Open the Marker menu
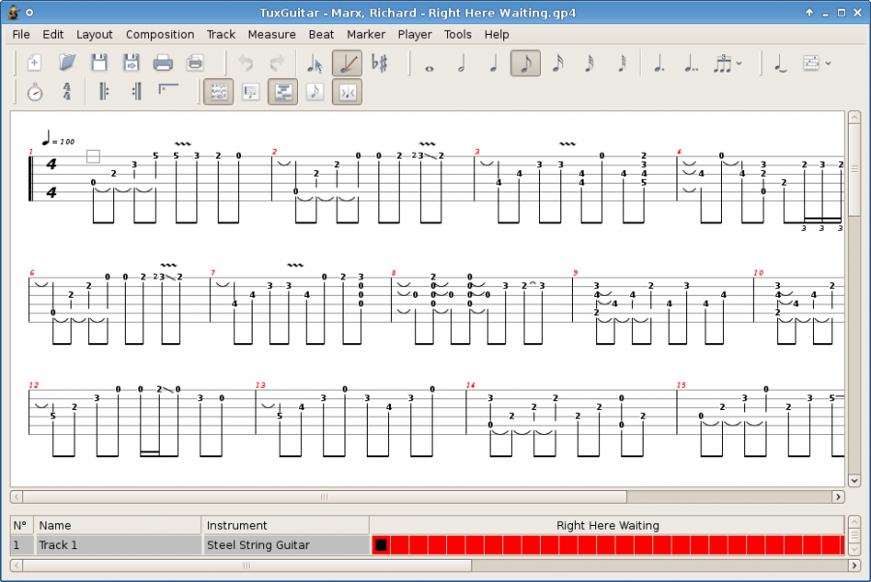 tap(366, 35)
